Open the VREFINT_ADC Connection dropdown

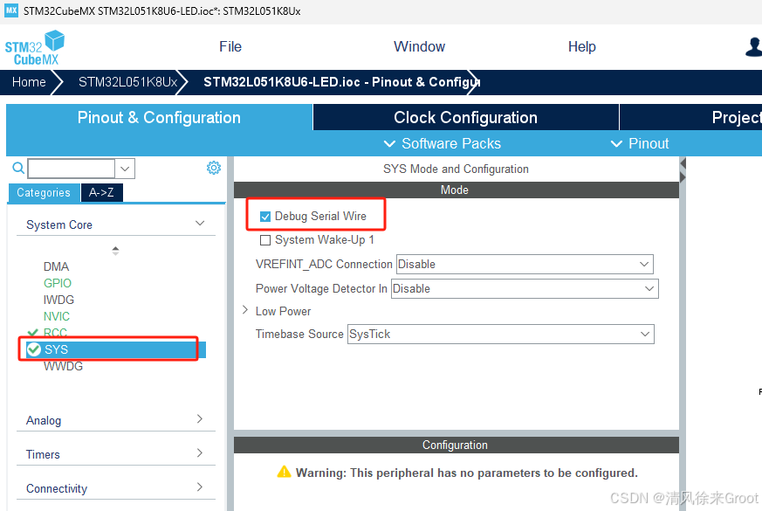pyautogui.click(x=525, y=264)
